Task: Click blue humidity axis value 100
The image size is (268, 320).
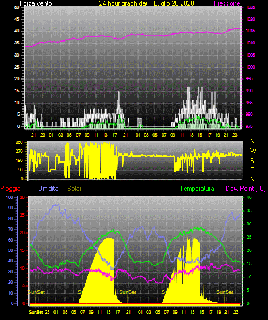Action: 10,197
